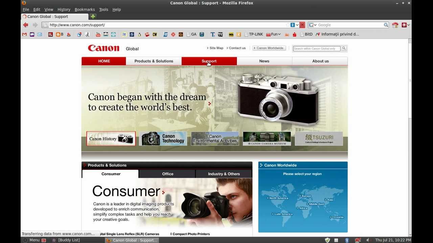The width and height of the screenshot is (433, 243).
Task: Expand the Fun bookmarks folder
Action: click(274, 34)
